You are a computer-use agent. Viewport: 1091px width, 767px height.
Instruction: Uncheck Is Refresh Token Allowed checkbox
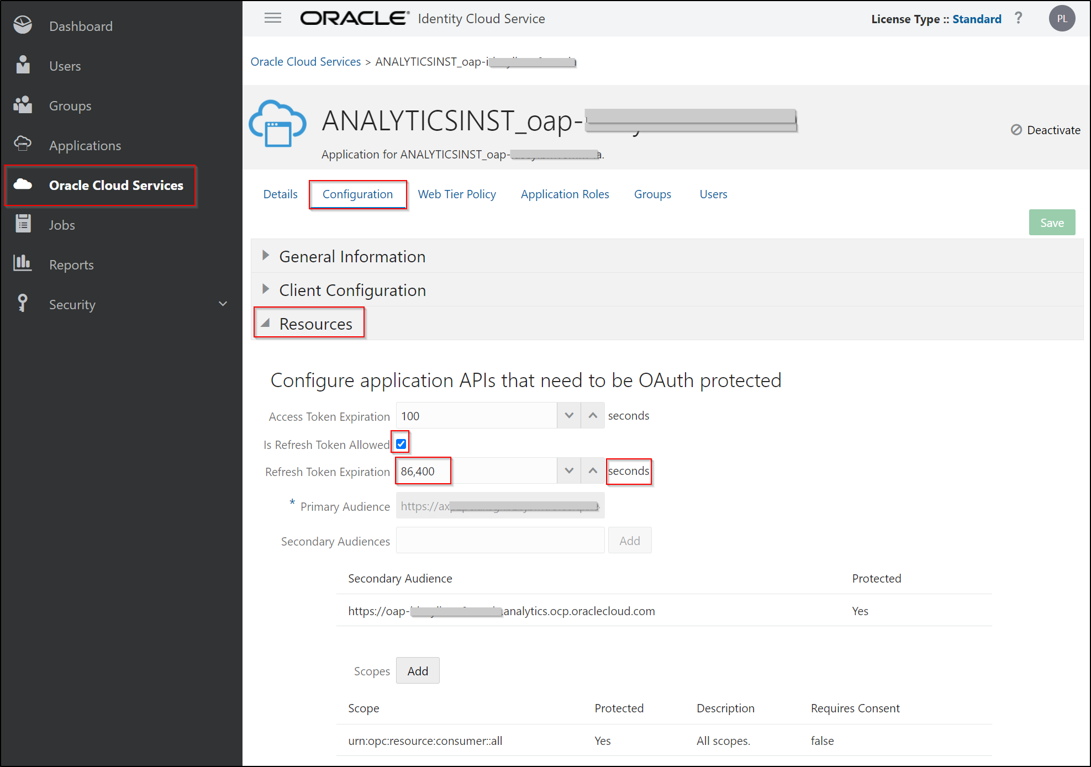401,444
